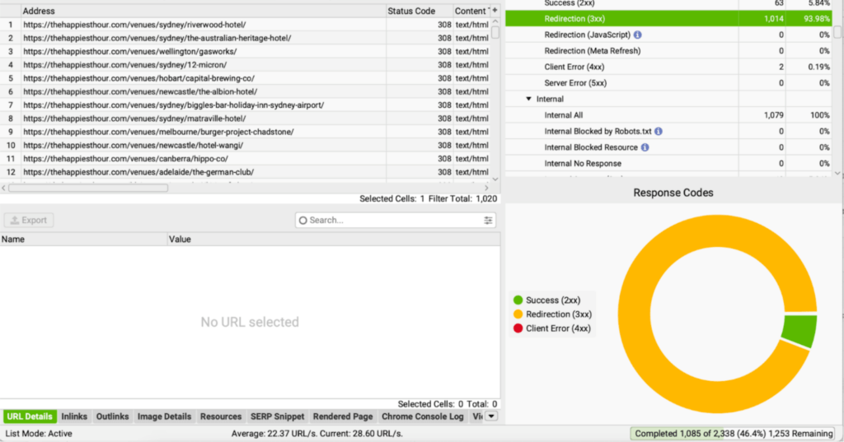Select the sydney/matraville-hotel URL row

click(246, 119)
